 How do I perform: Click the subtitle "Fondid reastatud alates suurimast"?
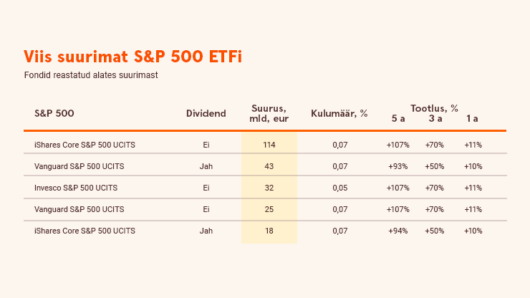click(90, 75)
